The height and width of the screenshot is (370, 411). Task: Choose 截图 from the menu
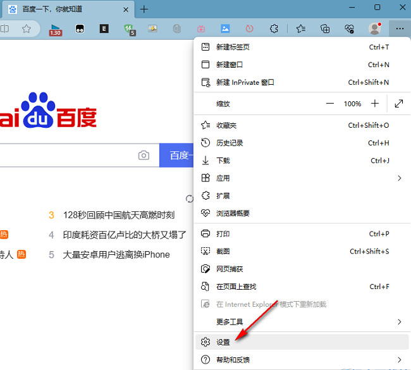pyautogui.click(x=302, y=251)
